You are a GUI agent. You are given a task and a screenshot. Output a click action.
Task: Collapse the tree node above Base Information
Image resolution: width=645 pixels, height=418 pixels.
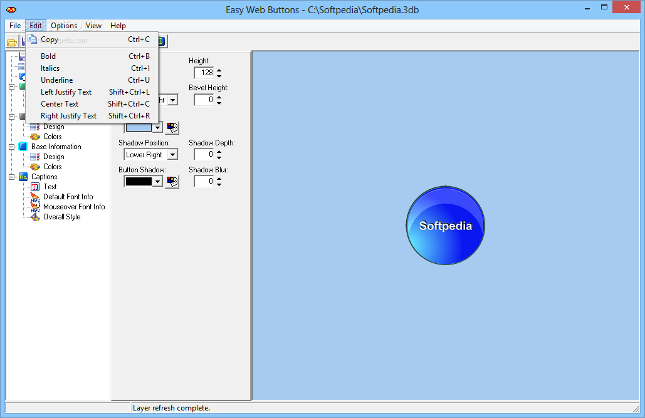tap(11, 117)
